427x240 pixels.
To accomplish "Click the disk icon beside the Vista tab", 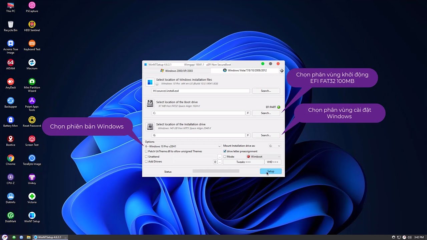I will pos(282,71).
